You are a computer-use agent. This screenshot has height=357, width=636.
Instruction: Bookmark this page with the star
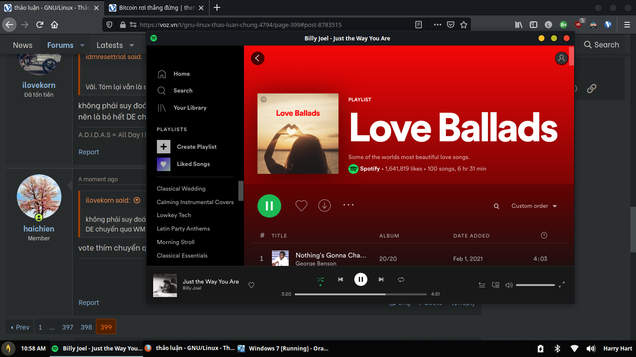(464, 25)
